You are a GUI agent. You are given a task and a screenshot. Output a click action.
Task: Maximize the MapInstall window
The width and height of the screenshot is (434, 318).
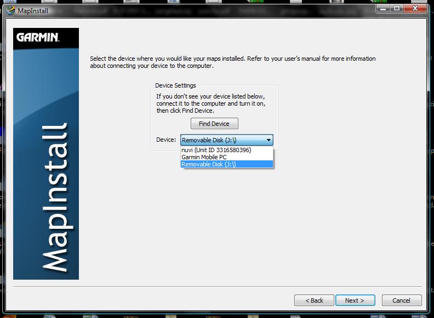[396, 8]
